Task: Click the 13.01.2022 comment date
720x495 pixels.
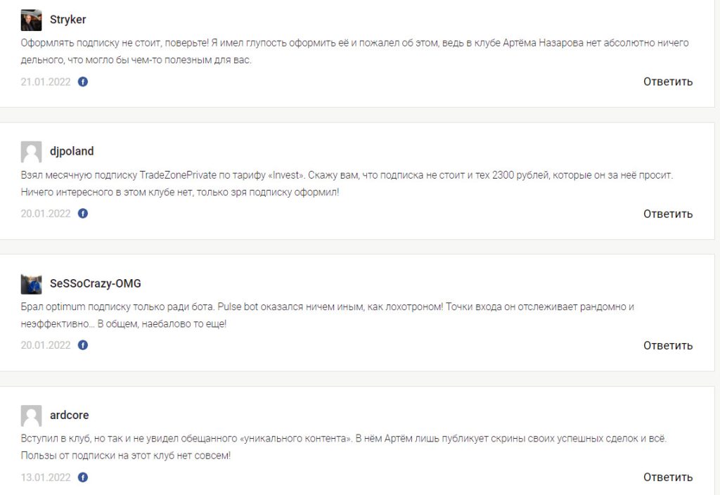Action: click(x=46, y=477)
